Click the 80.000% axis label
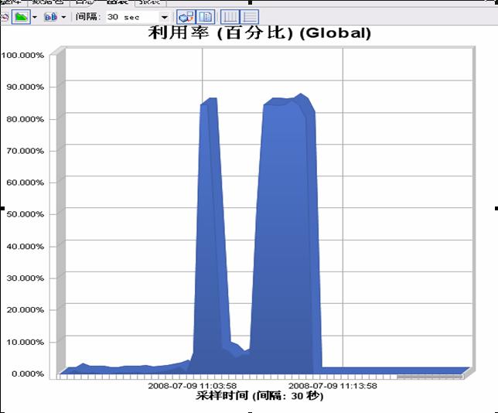 [x=25, y=119]
